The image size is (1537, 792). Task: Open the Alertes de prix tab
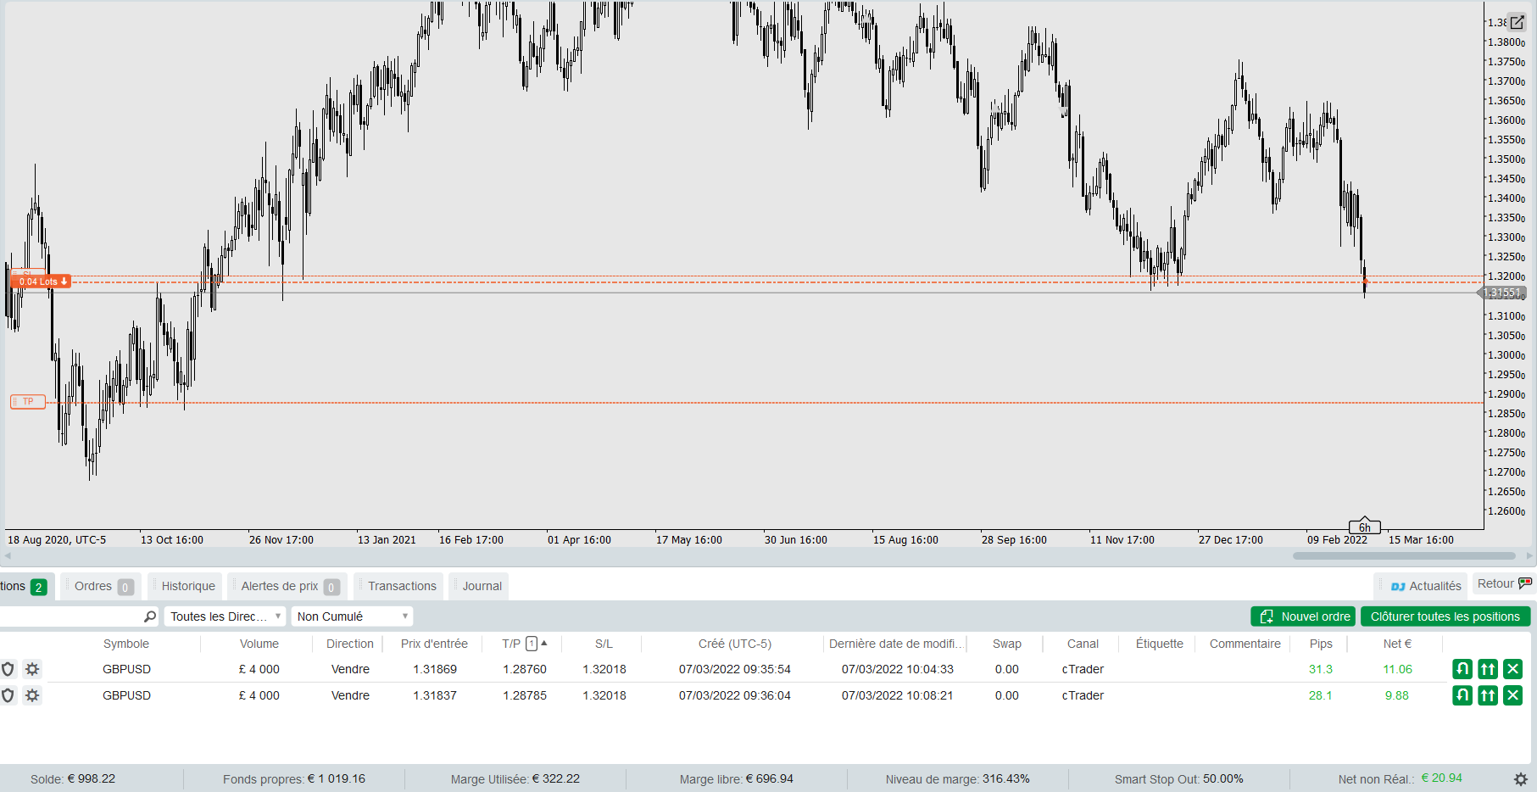(287, 586)
